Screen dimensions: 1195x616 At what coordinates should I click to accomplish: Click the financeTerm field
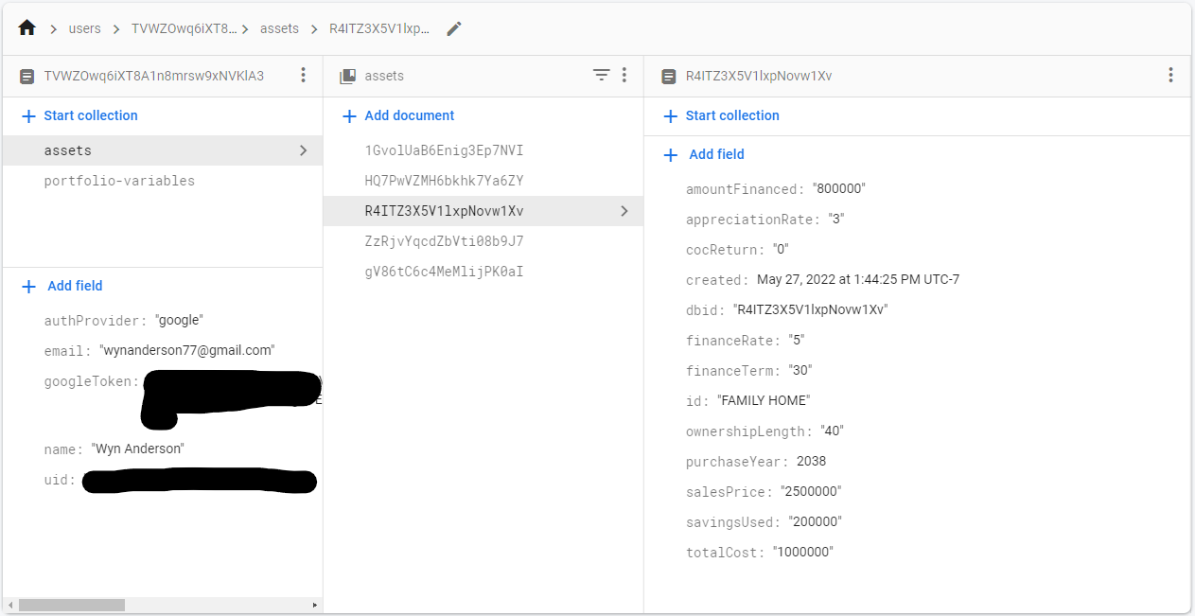(x=748, y=371)
